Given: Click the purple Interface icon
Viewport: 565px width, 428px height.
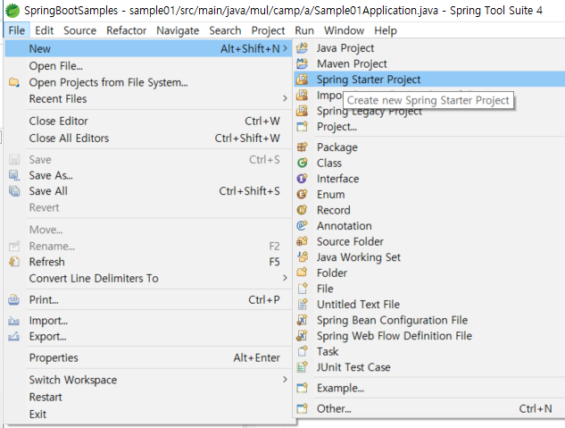Looking at the screenshot, I should point(302,179).
